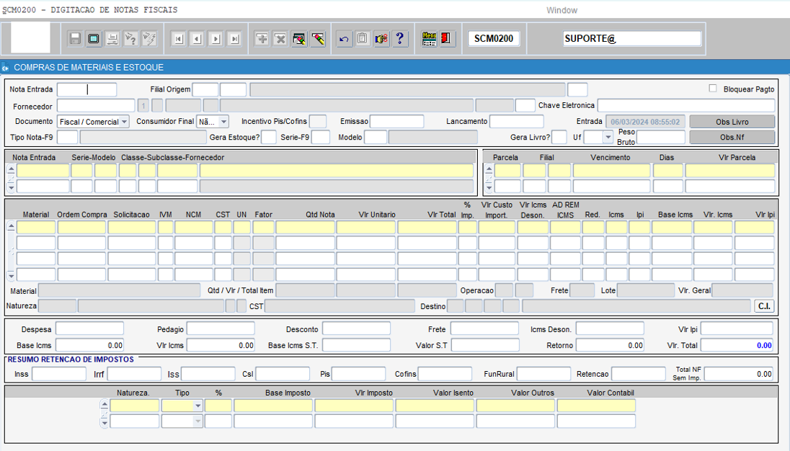Click the Execute Query lightning icon

tap(150, 39)
